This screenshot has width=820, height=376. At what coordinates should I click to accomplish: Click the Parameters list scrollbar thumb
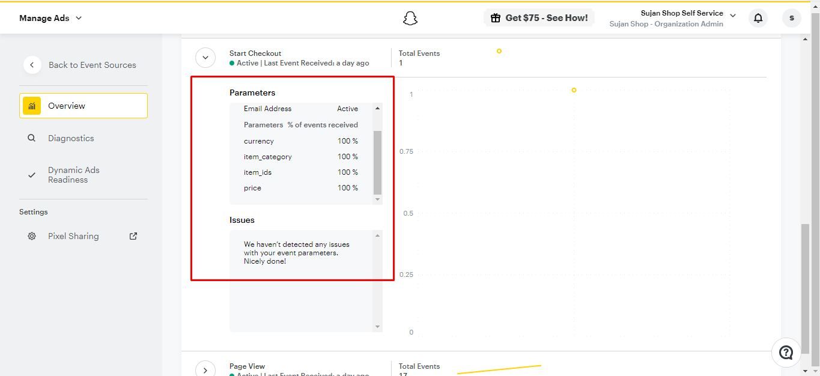[377, 162]
